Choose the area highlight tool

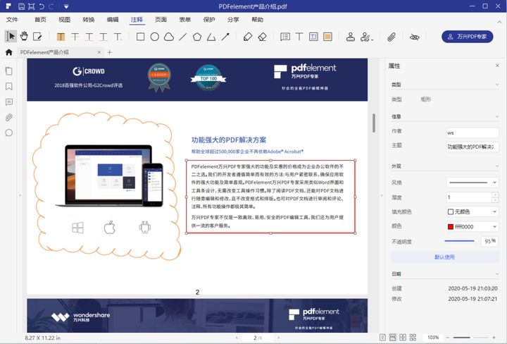pyautogui.click(x=327, y=37)
